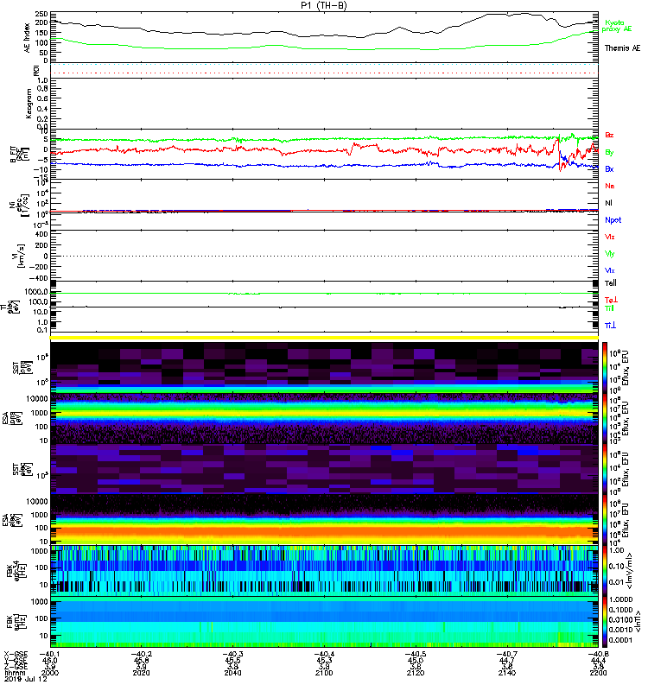Viewport: 648px width, 691px height.
Task: Click the SST ions Eflux color bar
Action: point(605,368)
